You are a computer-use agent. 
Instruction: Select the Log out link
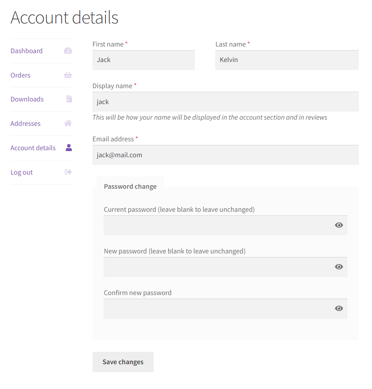[x=22, y=172]
